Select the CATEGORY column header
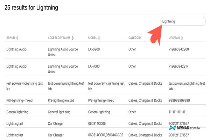 click(135, 38)
